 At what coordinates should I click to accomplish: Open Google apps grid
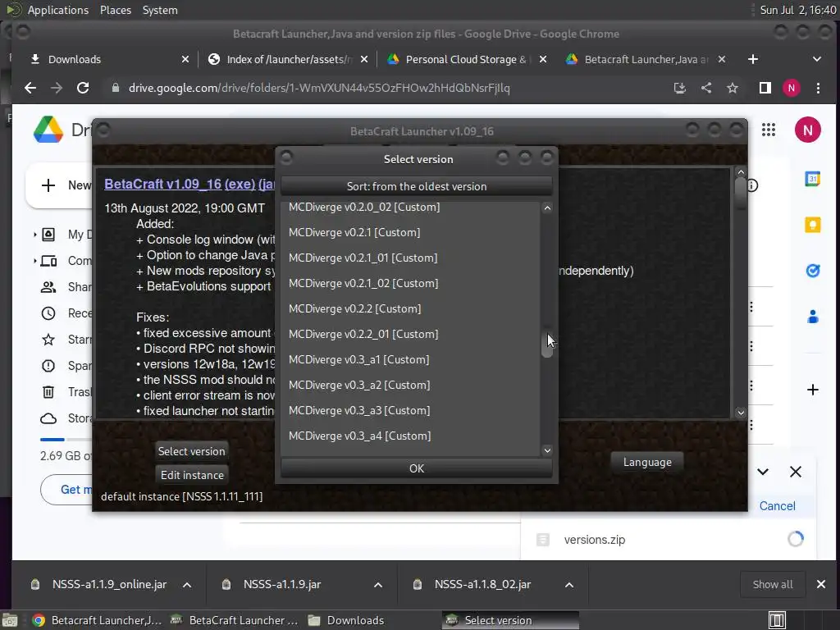(x=769, y=130)
